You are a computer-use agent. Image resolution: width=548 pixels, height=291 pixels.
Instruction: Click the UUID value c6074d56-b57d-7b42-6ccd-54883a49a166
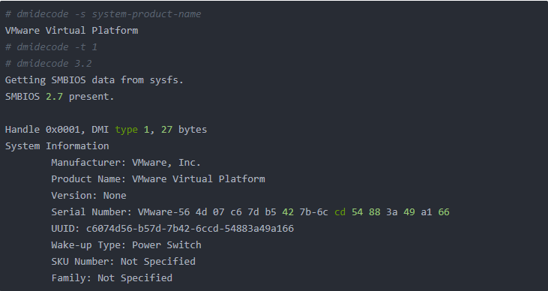point(190,229)
